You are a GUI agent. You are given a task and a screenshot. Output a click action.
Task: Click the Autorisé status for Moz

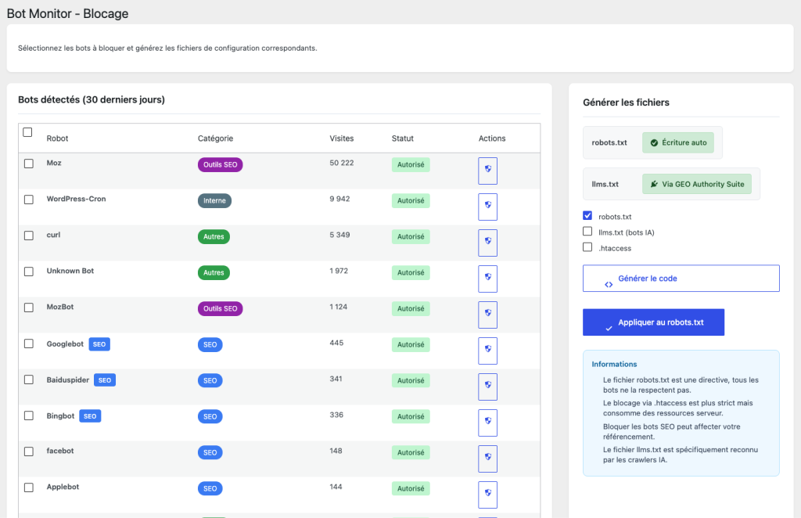[411, 164]
